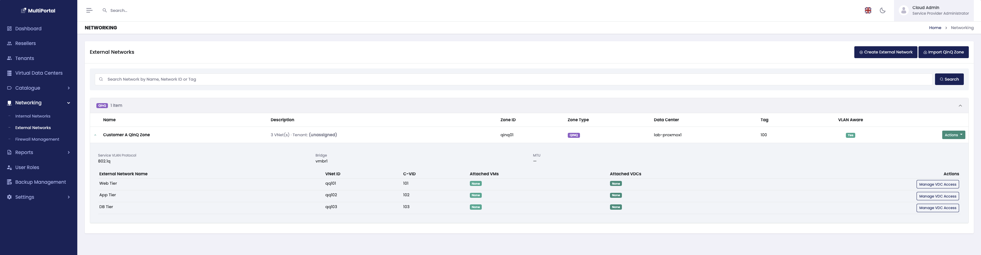Select Internal Networks submenu item
Image resolution: width=981 pixels, height=255 pixels.
point(33,116)
